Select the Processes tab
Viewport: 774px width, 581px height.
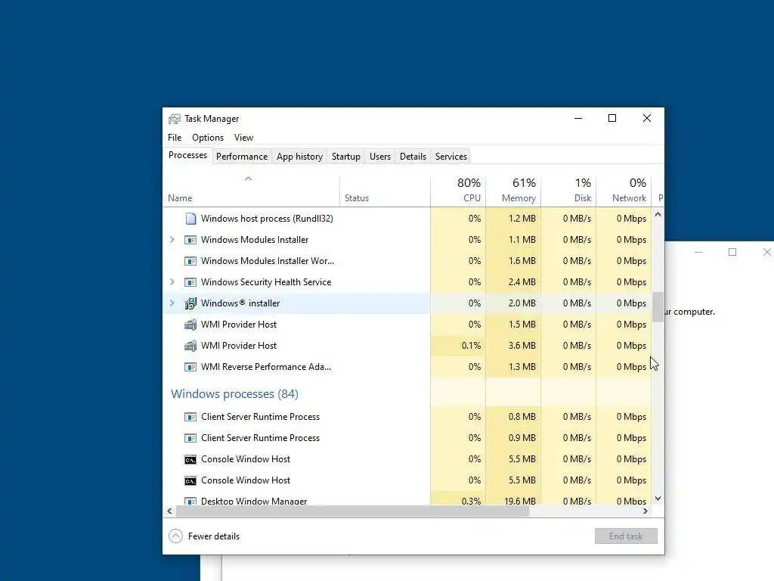187,155
